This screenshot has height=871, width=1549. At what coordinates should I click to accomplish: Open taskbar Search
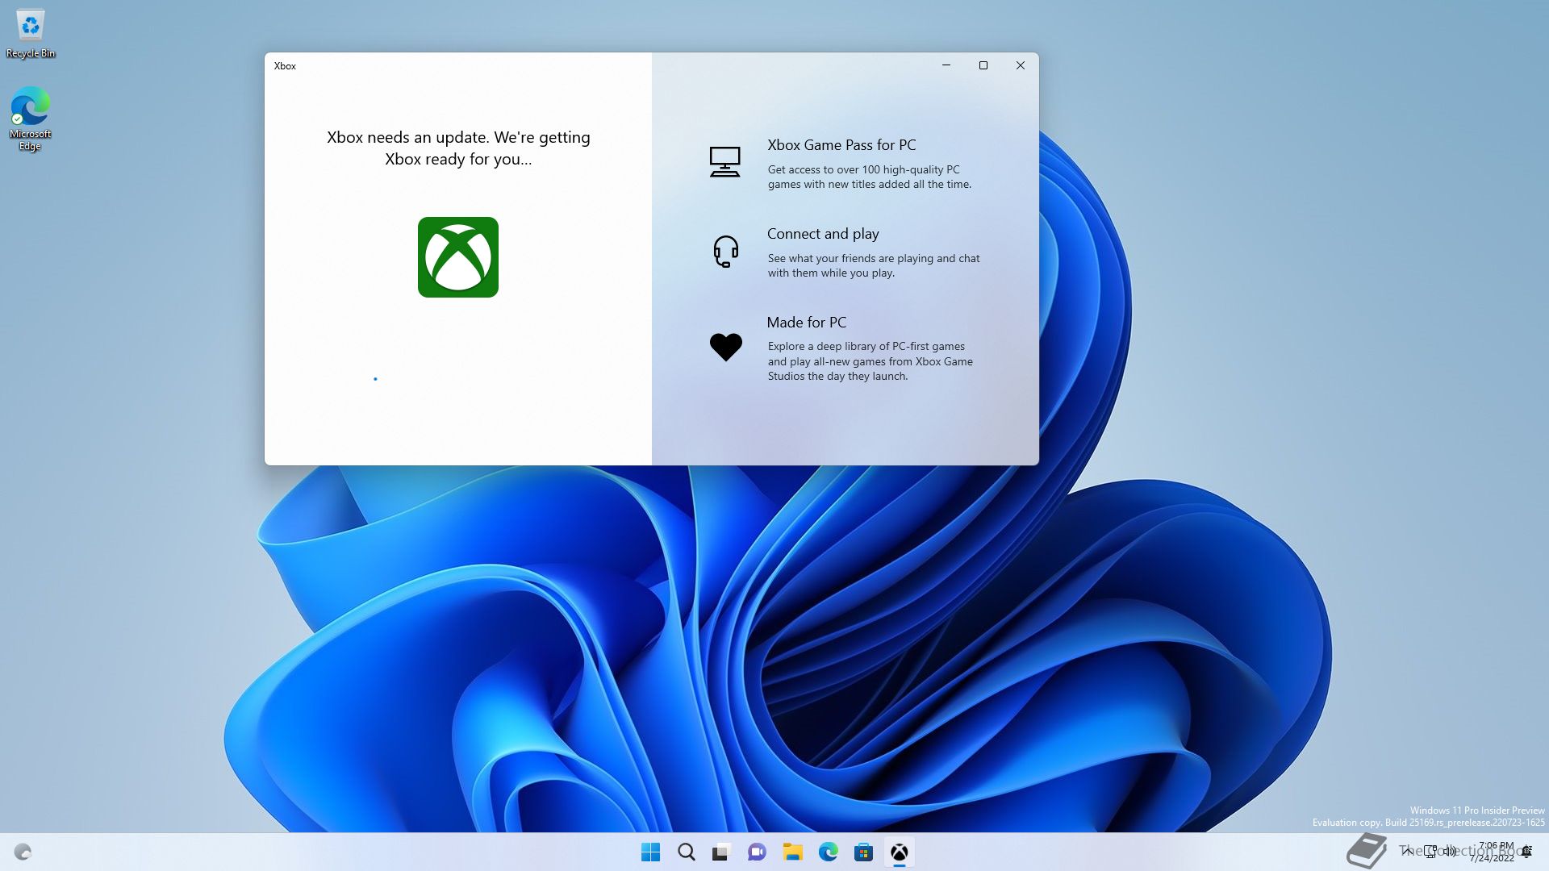pos(686,852)
